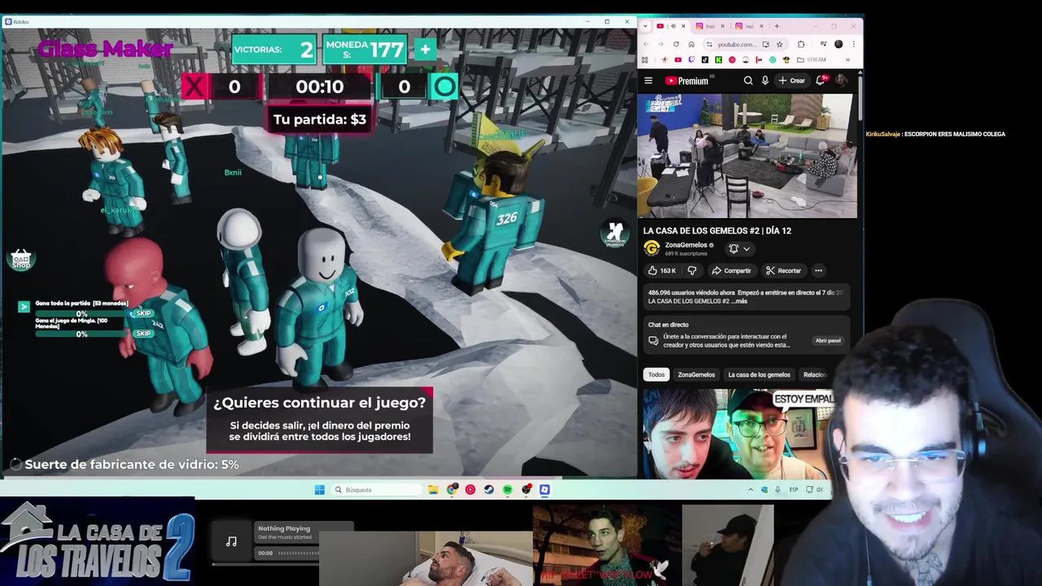Image resolution: width=1042 pixels, height=586 pixels.
Task: Open the three-dot more actions menu
Action: (818, 270)
